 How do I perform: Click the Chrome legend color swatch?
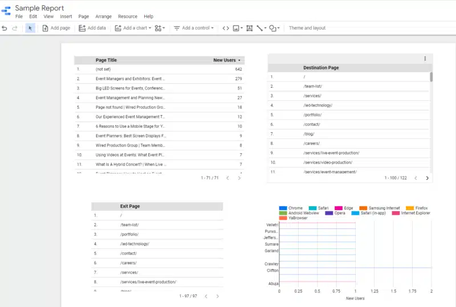tap(283, 208)
